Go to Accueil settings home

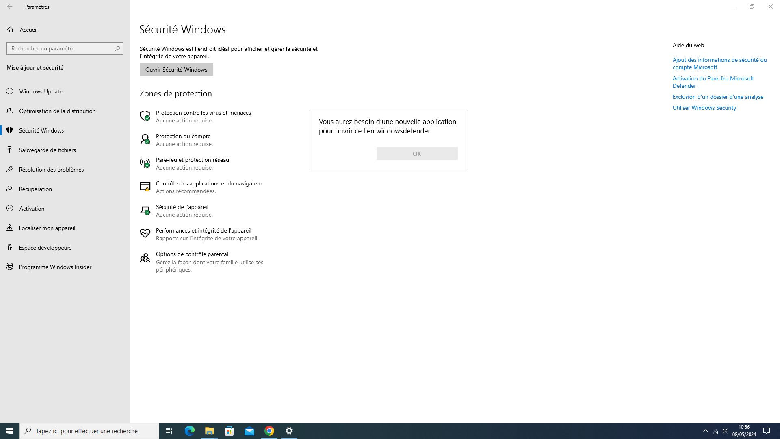(x=65, y=30)
